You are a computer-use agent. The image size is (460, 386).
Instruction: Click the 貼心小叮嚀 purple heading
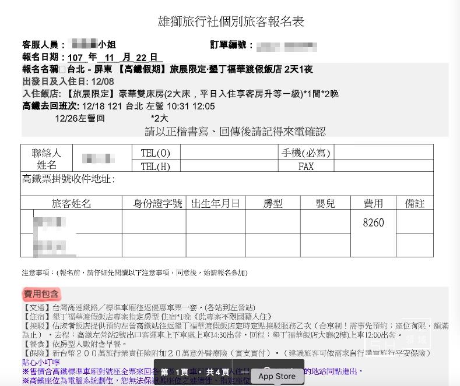coord(41,362)
